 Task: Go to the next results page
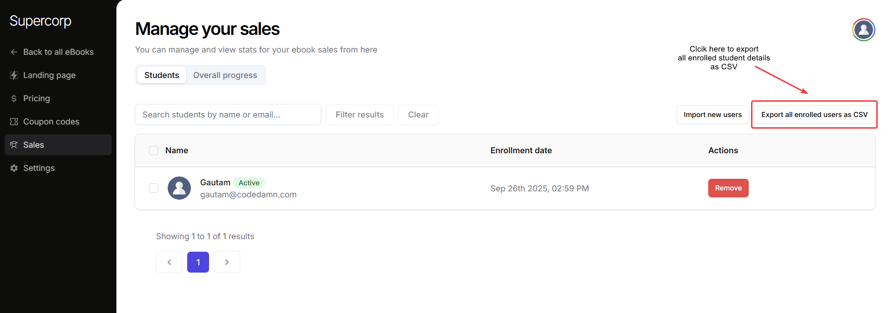pos(227,262)
